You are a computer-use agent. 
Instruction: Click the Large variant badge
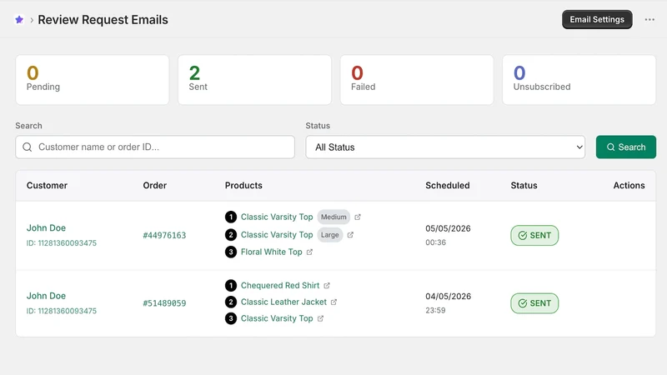[x=329, y=235]
